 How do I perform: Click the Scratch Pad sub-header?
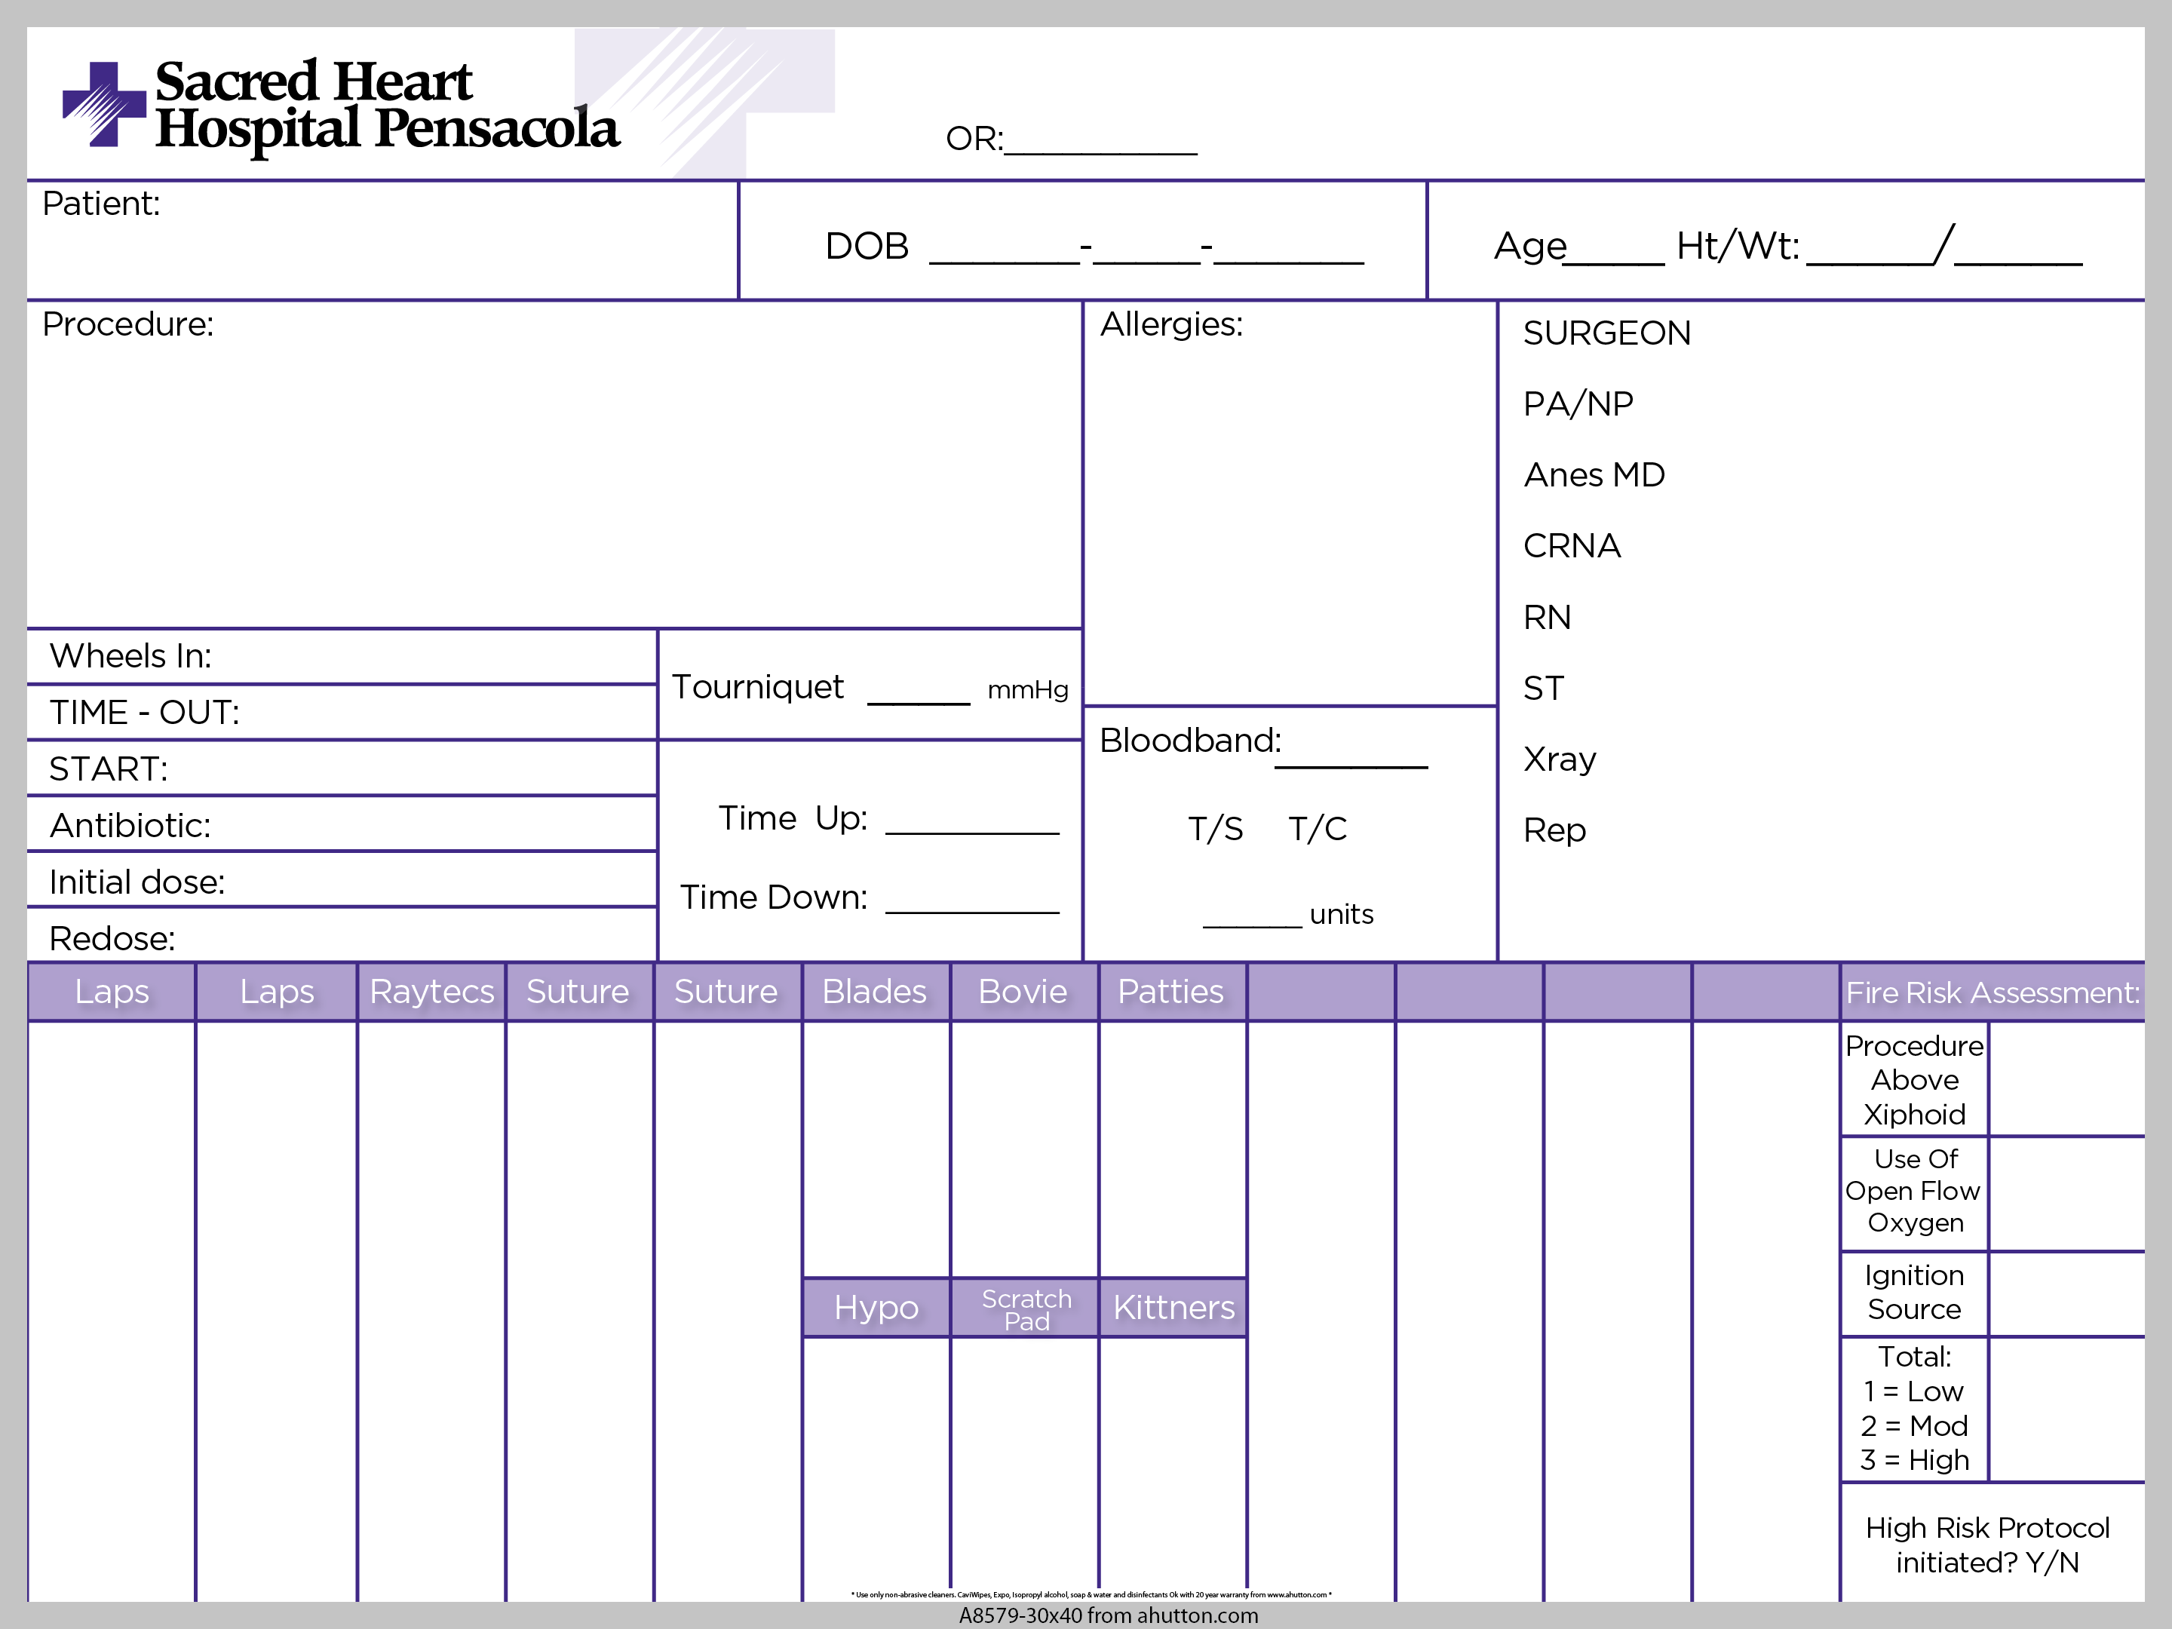point(1024,1308)
